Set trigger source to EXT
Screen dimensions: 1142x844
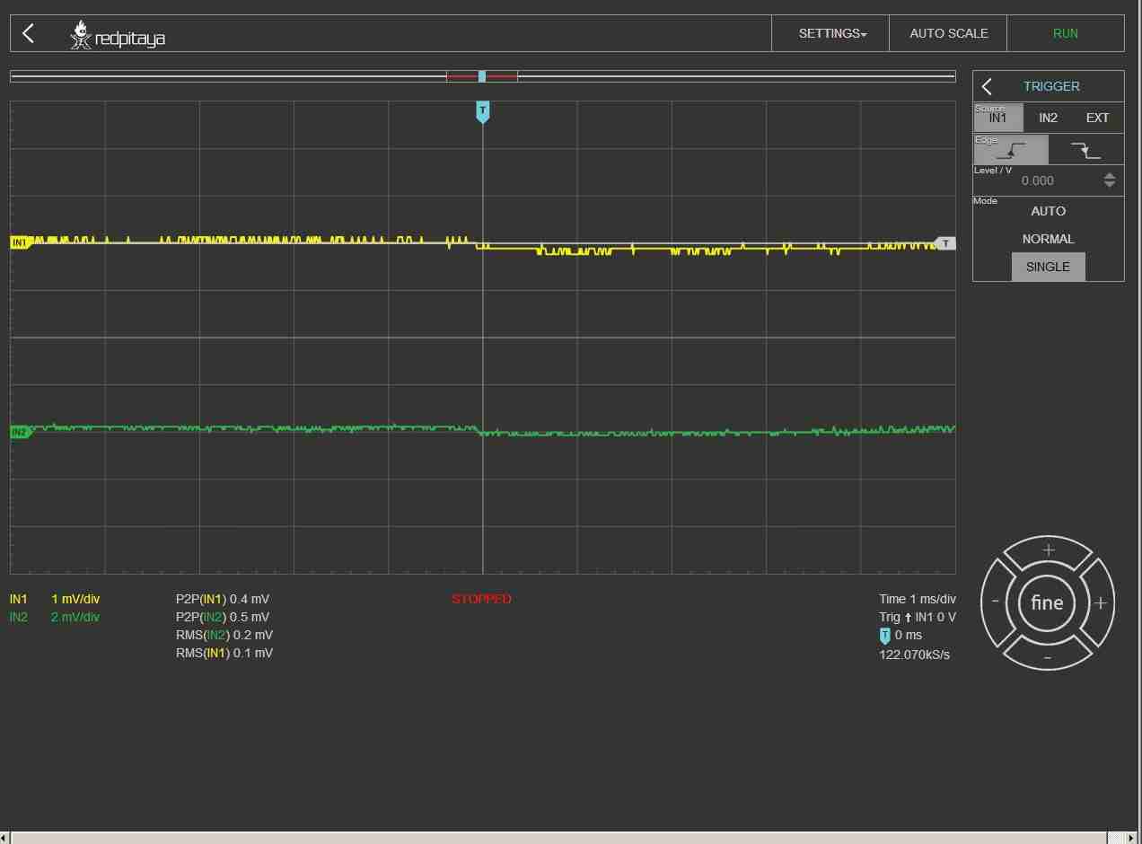[x=1097, y=118]
